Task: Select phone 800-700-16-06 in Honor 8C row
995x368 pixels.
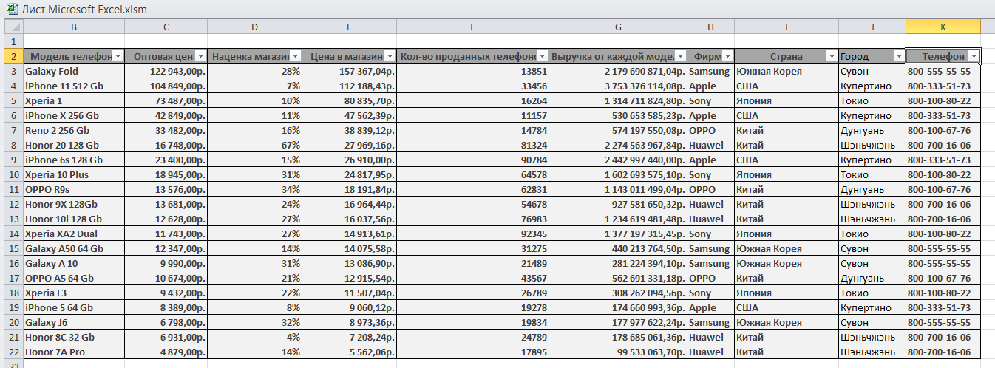Action: (x=943, y=337)
